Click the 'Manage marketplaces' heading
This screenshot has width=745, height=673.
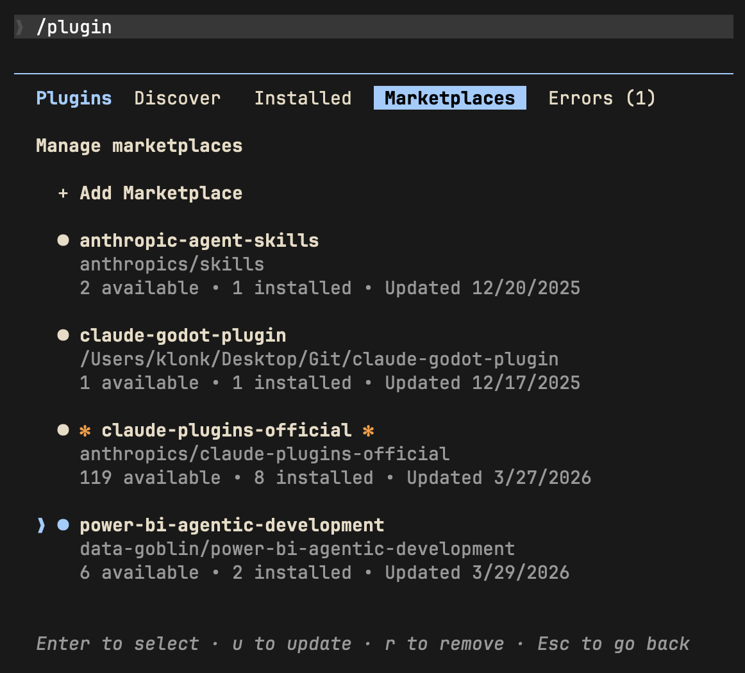pos(139,145)
